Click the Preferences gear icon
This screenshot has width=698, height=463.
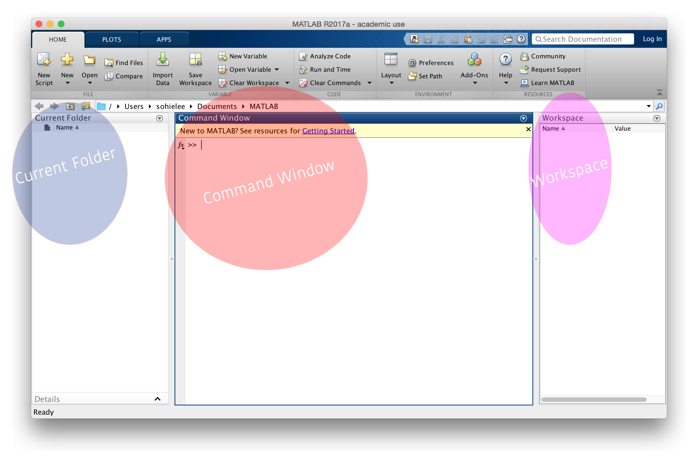point(412,63)
